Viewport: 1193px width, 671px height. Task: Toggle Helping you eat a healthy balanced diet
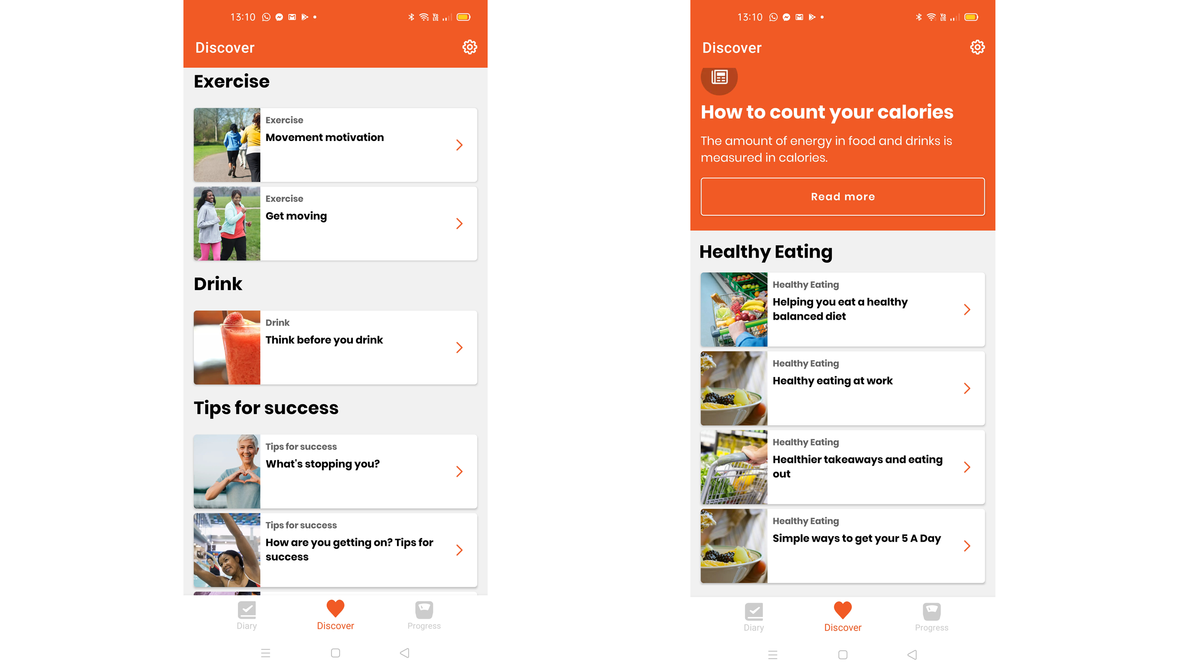(842, 309)
